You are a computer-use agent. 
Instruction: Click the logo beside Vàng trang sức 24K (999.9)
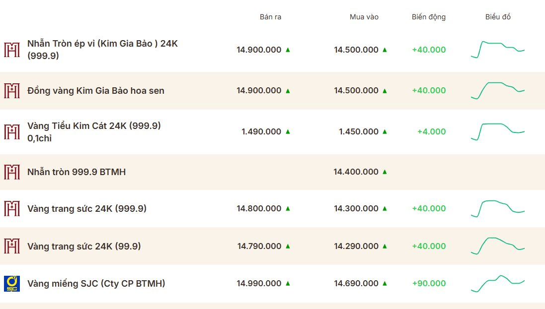tap(12, 209)
